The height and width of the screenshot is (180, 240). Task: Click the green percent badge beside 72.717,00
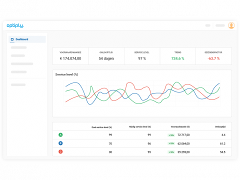pyautogui.click(x=171, y=135)
